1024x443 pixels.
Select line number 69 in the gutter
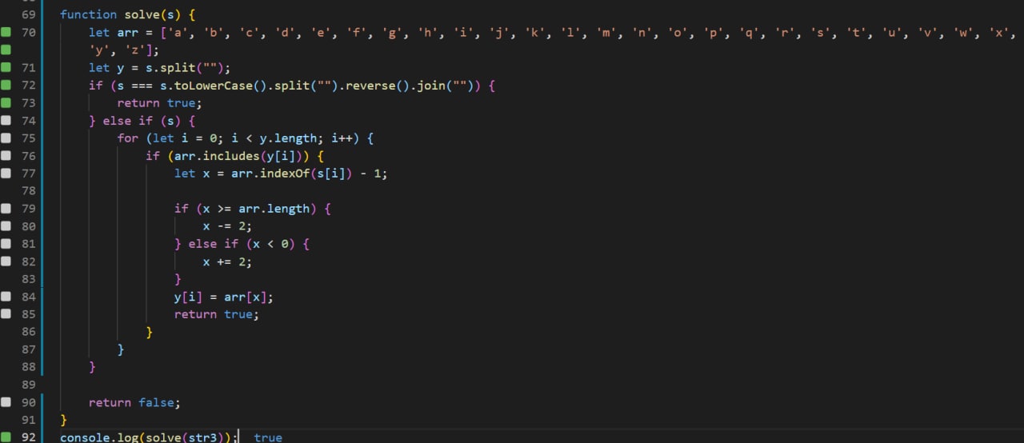(28, 15)
